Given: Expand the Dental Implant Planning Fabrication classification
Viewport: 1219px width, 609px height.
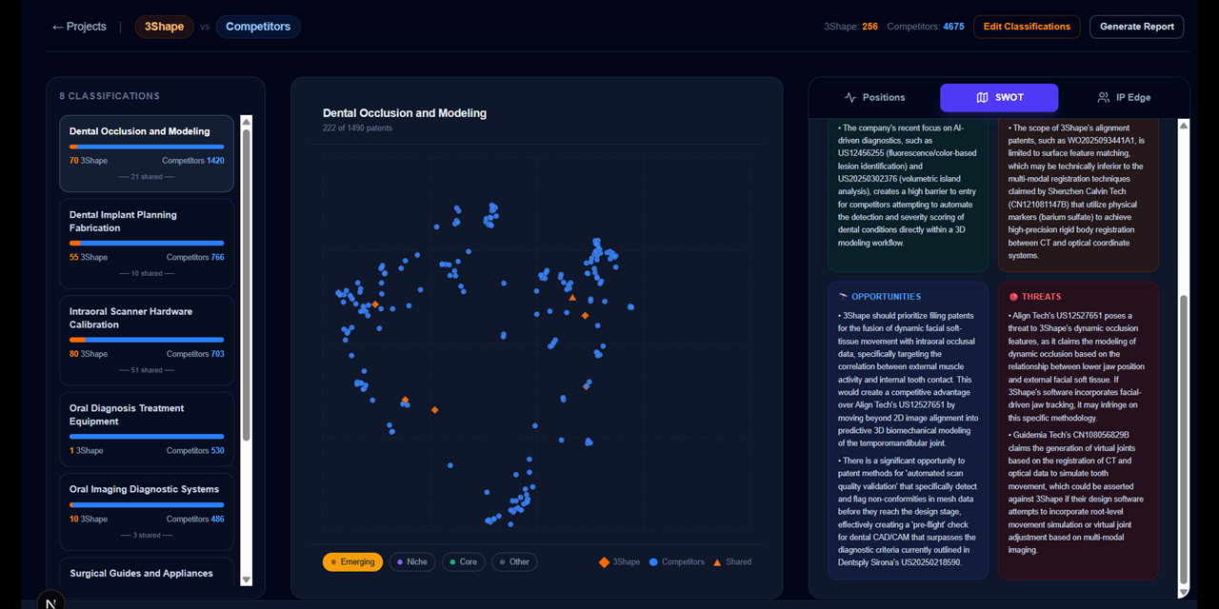Looking at the screenshot, I should click(146, 243).
